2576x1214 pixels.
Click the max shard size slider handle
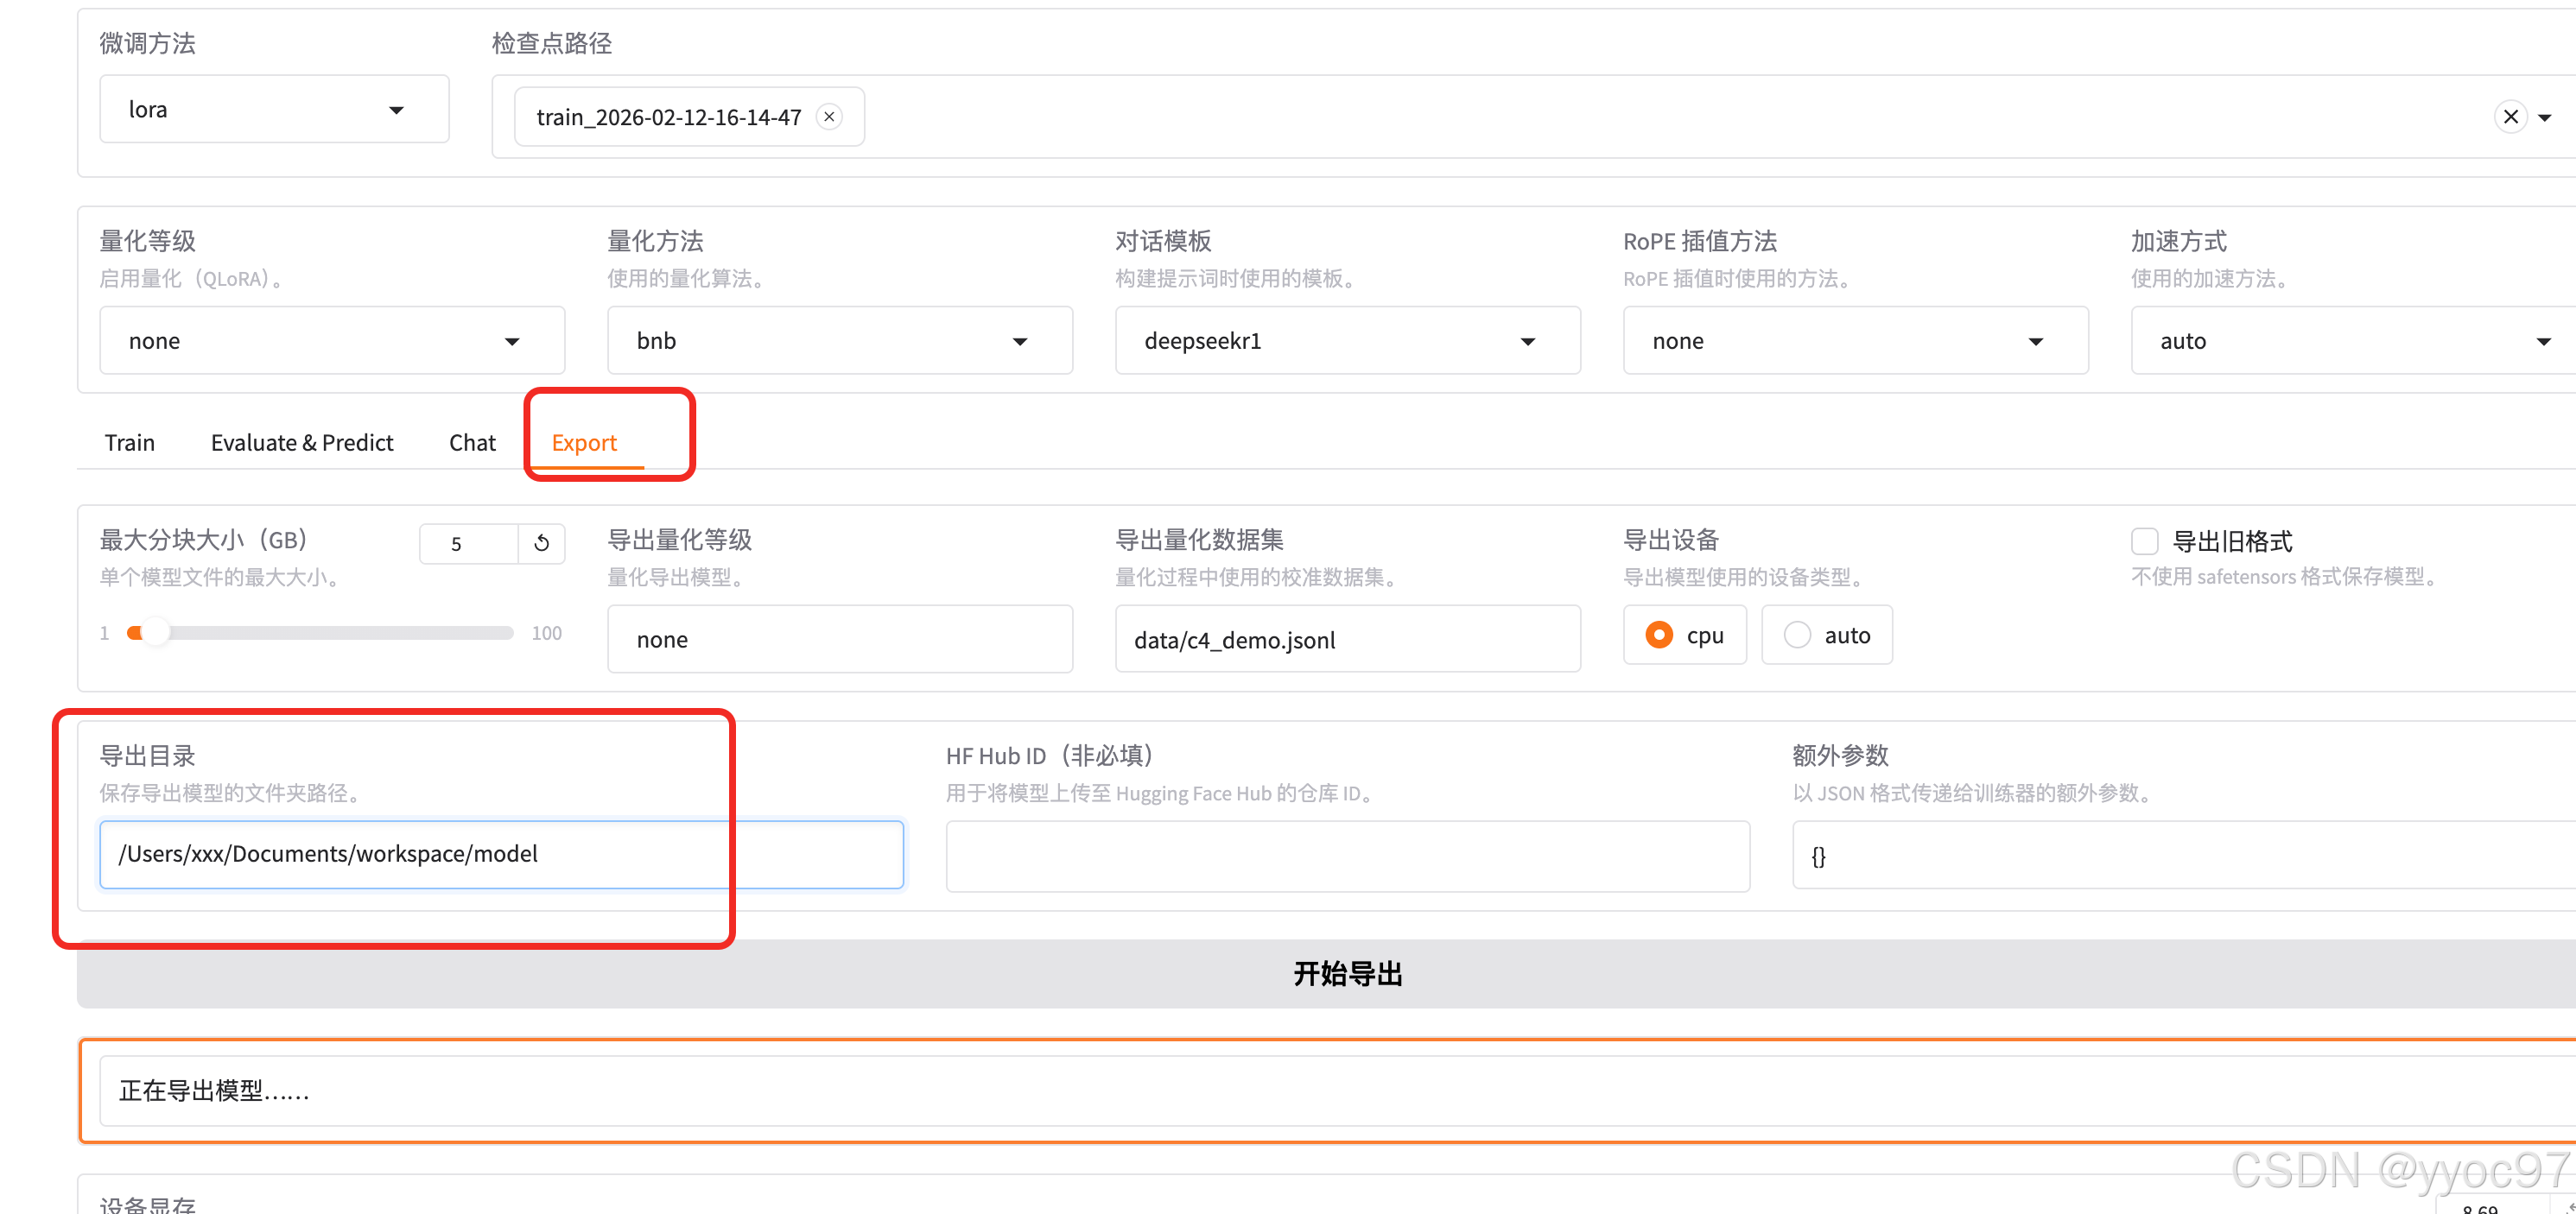[154, 633]
